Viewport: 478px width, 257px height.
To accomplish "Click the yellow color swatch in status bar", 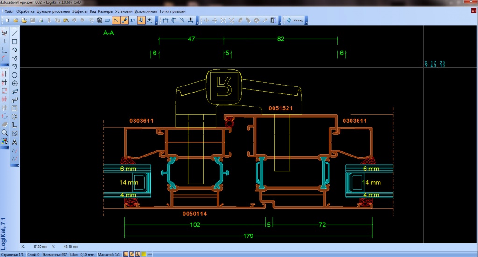I will [x=144, y=254].
